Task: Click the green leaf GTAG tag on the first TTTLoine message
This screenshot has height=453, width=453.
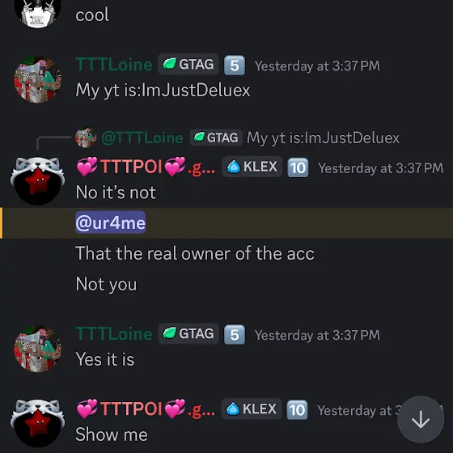Action: (188, 64)
